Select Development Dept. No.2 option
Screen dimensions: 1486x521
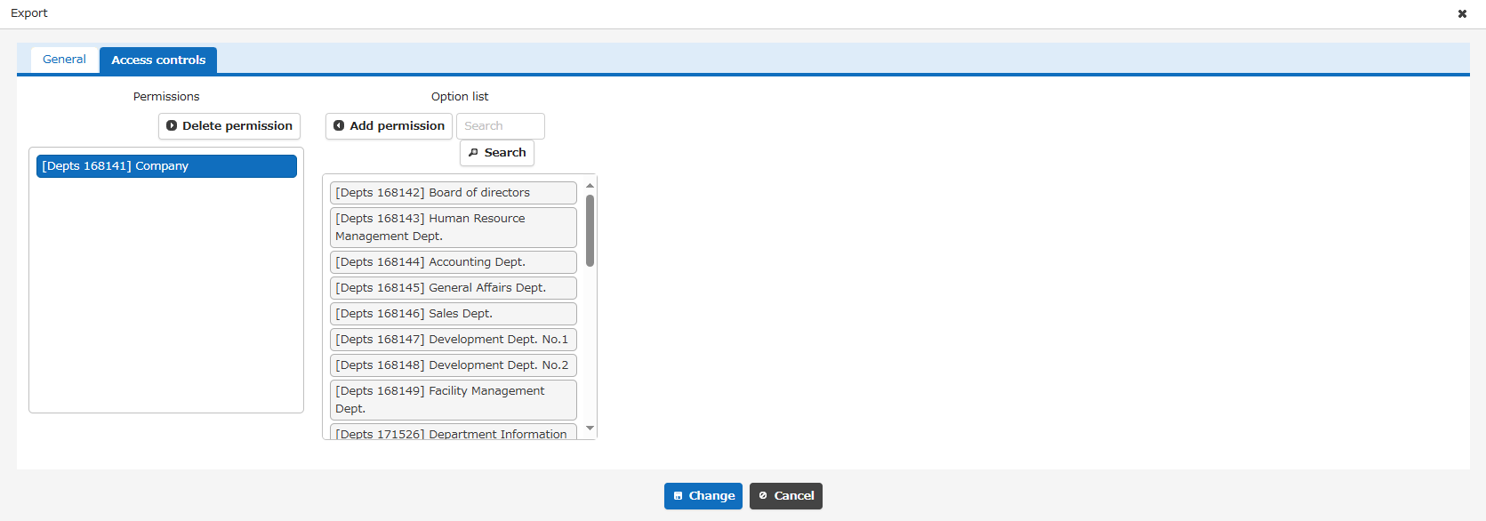point(454,365)
